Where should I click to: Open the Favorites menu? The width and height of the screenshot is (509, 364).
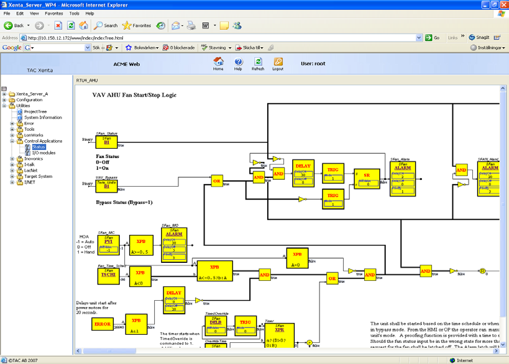(54, 14)
